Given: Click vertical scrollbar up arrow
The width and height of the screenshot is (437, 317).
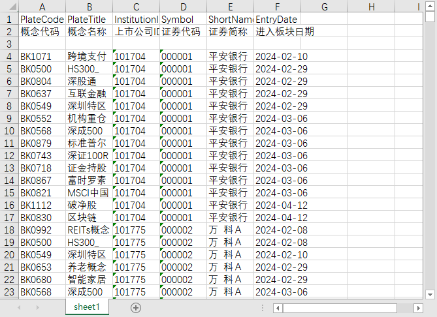Looking at the screenshot, I should tap(430, 6).
